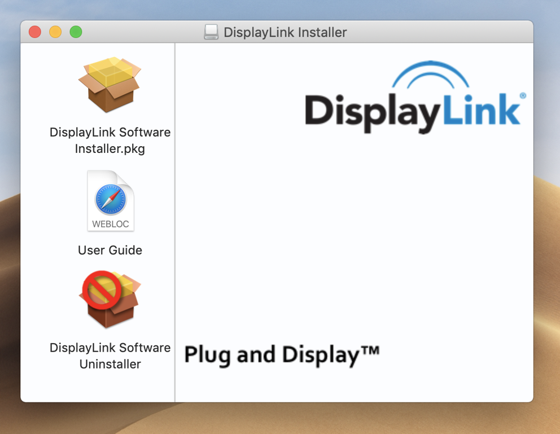Select the 'DisplayLink Software Uninstaller' label
Image resolution: width=560 pixels, height=434 pixels.
pyautogui.click(x=110, y=356)
